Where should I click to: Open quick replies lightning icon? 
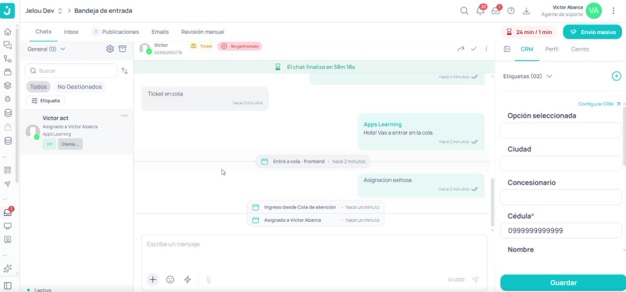188,279
